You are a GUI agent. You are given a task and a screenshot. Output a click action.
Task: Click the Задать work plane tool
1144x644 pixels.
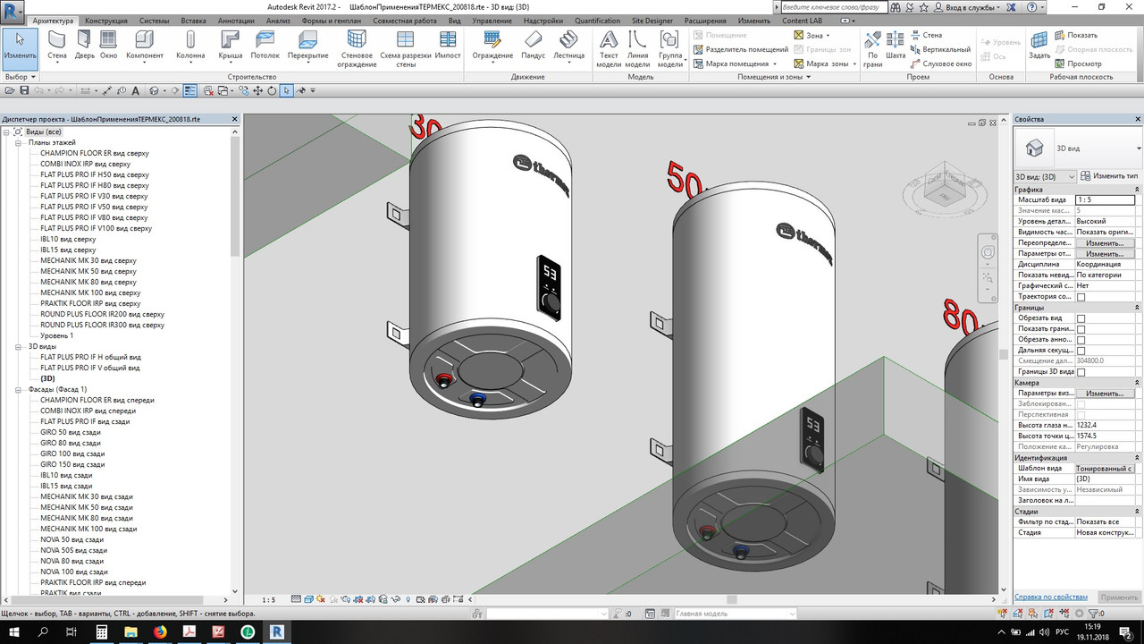(x=1039, y=46)
